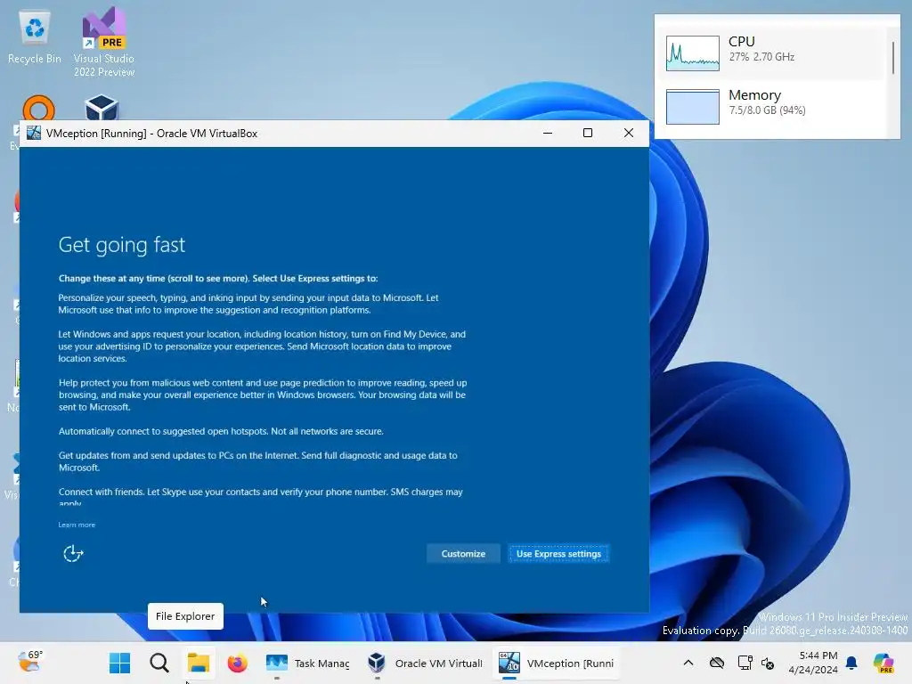Select the CPU performance graph summary
912x684 pixels.
tap(774, 53)
